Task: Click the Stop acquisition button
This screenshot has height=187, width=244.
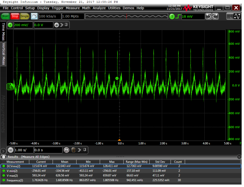Action: pyautogui.click(x=15, y=16)
